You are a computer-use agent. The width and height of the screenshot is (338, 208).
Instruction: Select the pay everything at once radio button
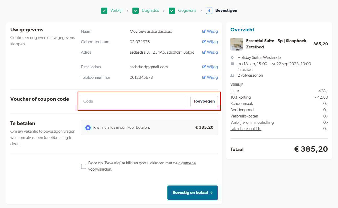[x=88, y=128]
